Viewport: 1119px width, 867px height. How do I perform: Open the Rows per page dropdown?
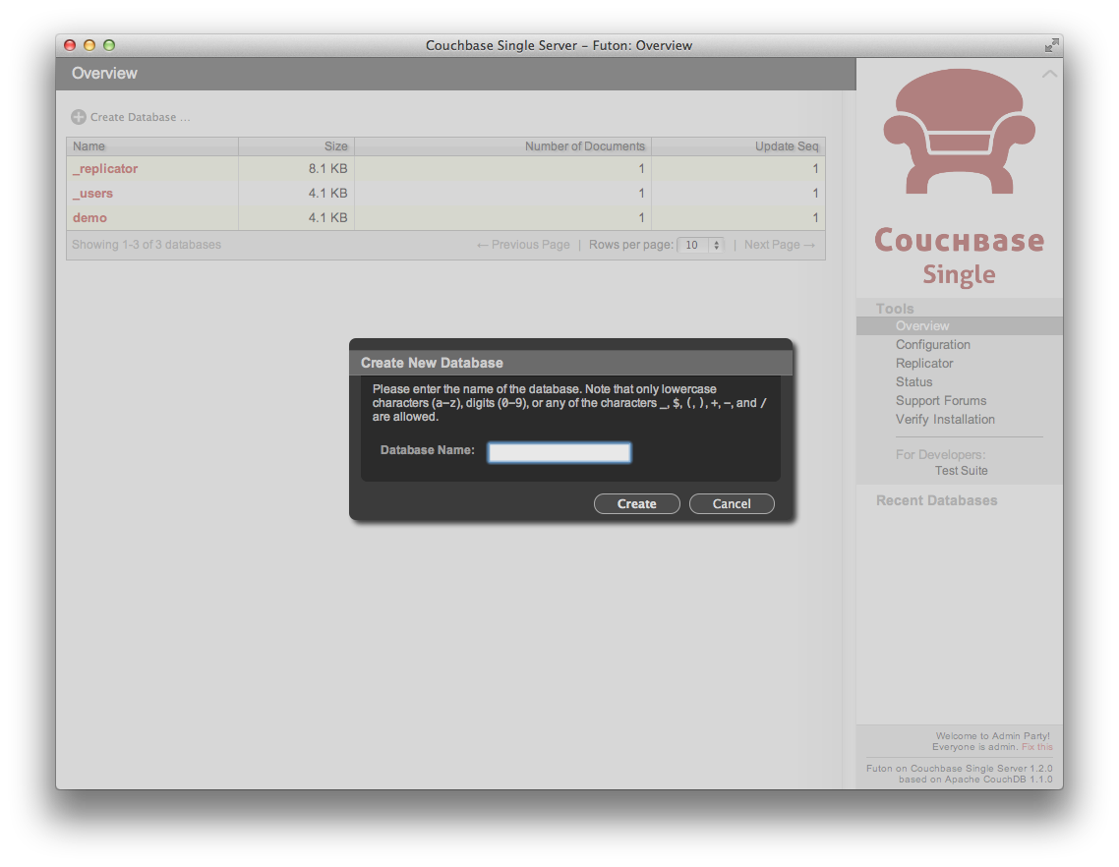tap(701, 245)
